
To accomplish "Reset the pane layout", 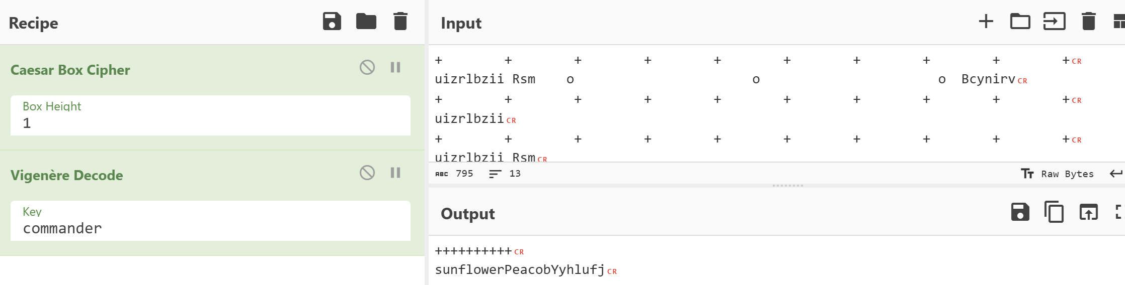I will point(1119,22).
